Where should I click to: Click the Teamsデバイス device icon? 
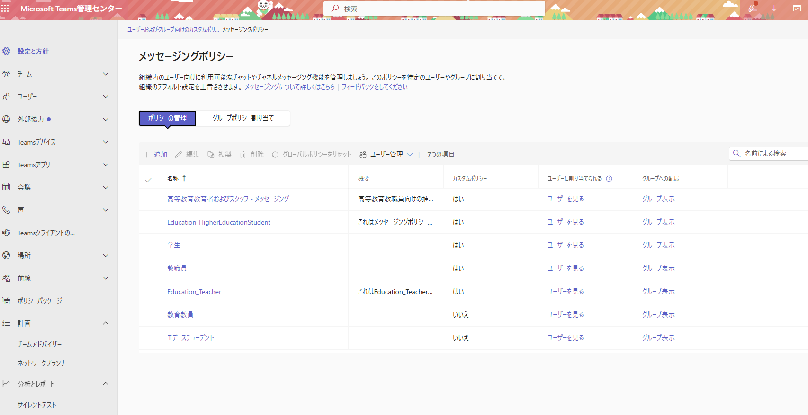tap(6, 142)
